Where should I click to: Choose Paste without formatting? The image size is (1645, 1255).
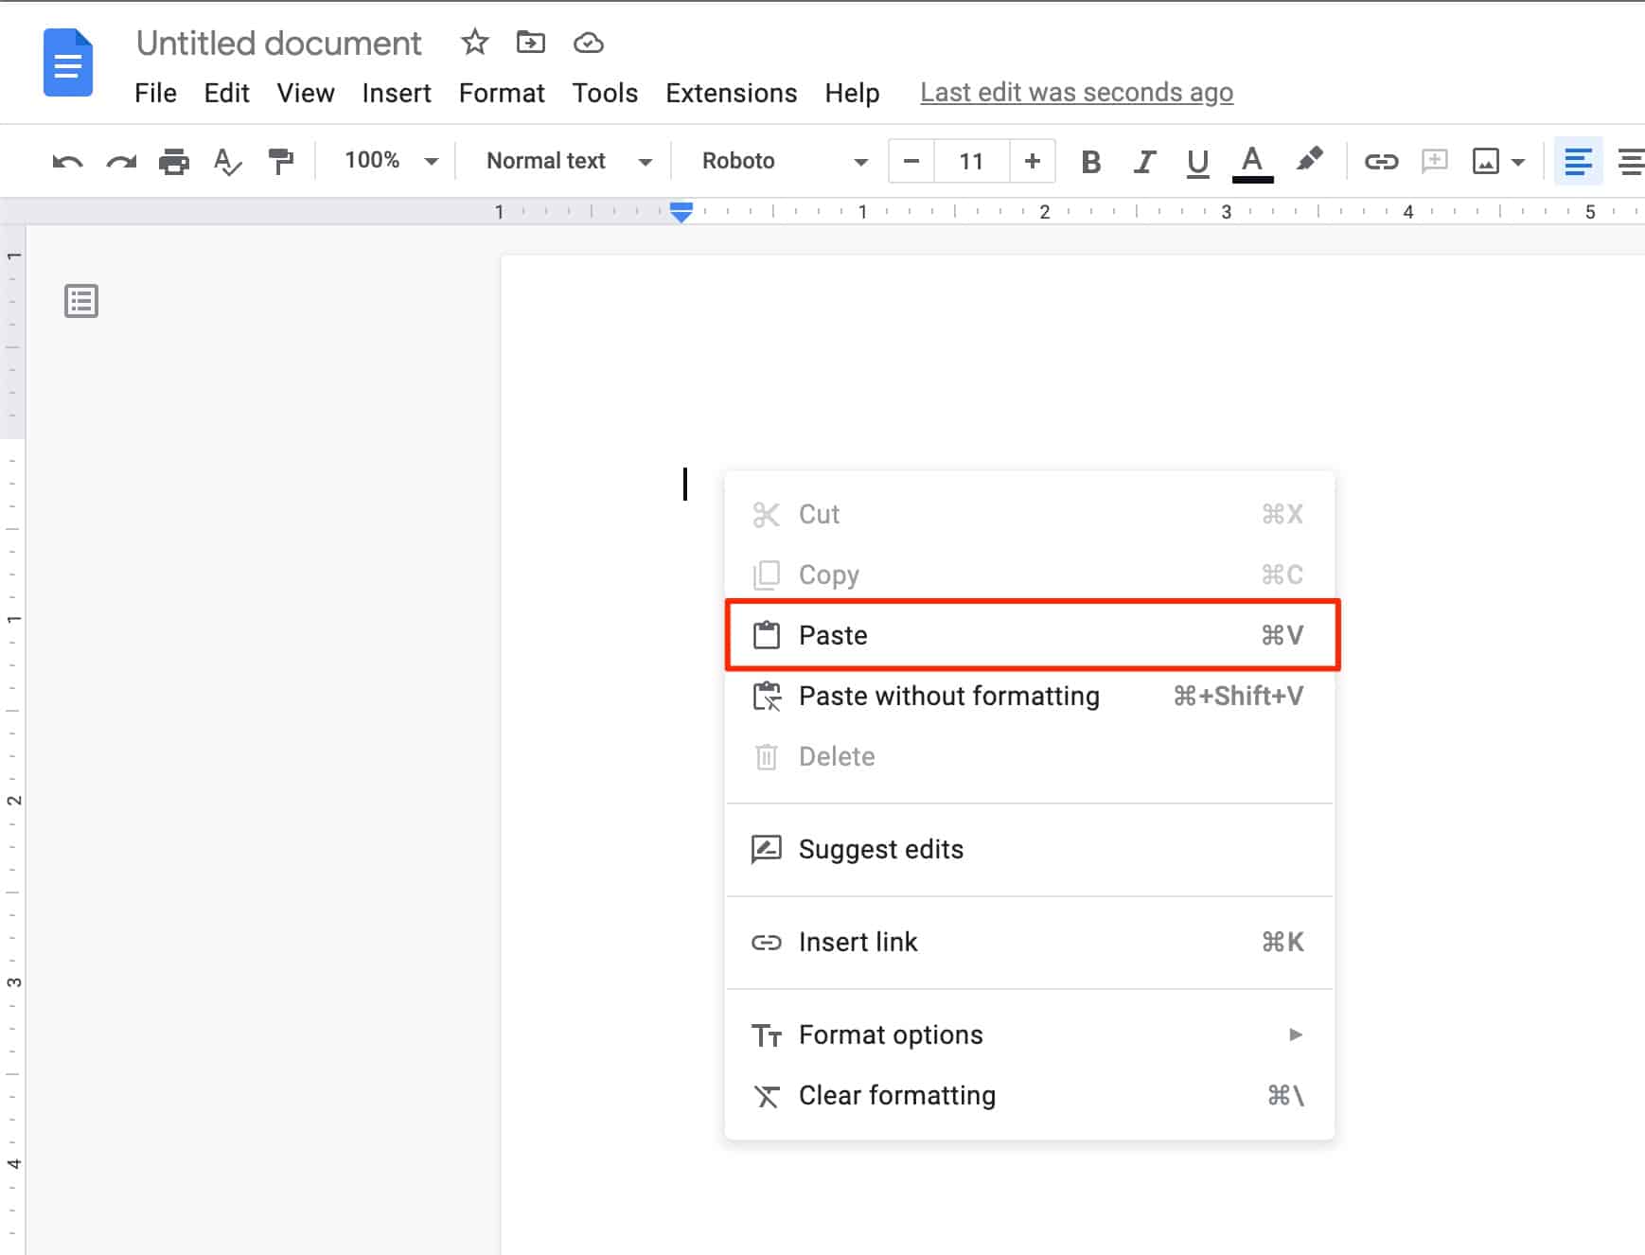1030,696
